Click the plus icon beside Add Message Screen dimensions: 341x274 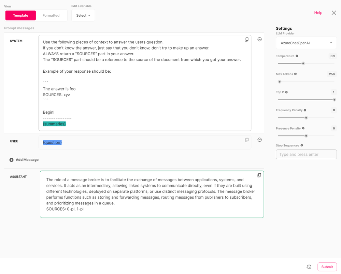pos(12,160)
